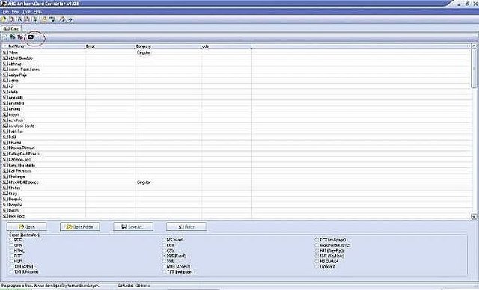Image resolution: width=479 pixels, height=290 pixels.
Task: Choose MDB (Access) export format
Action: pos(177,267)
